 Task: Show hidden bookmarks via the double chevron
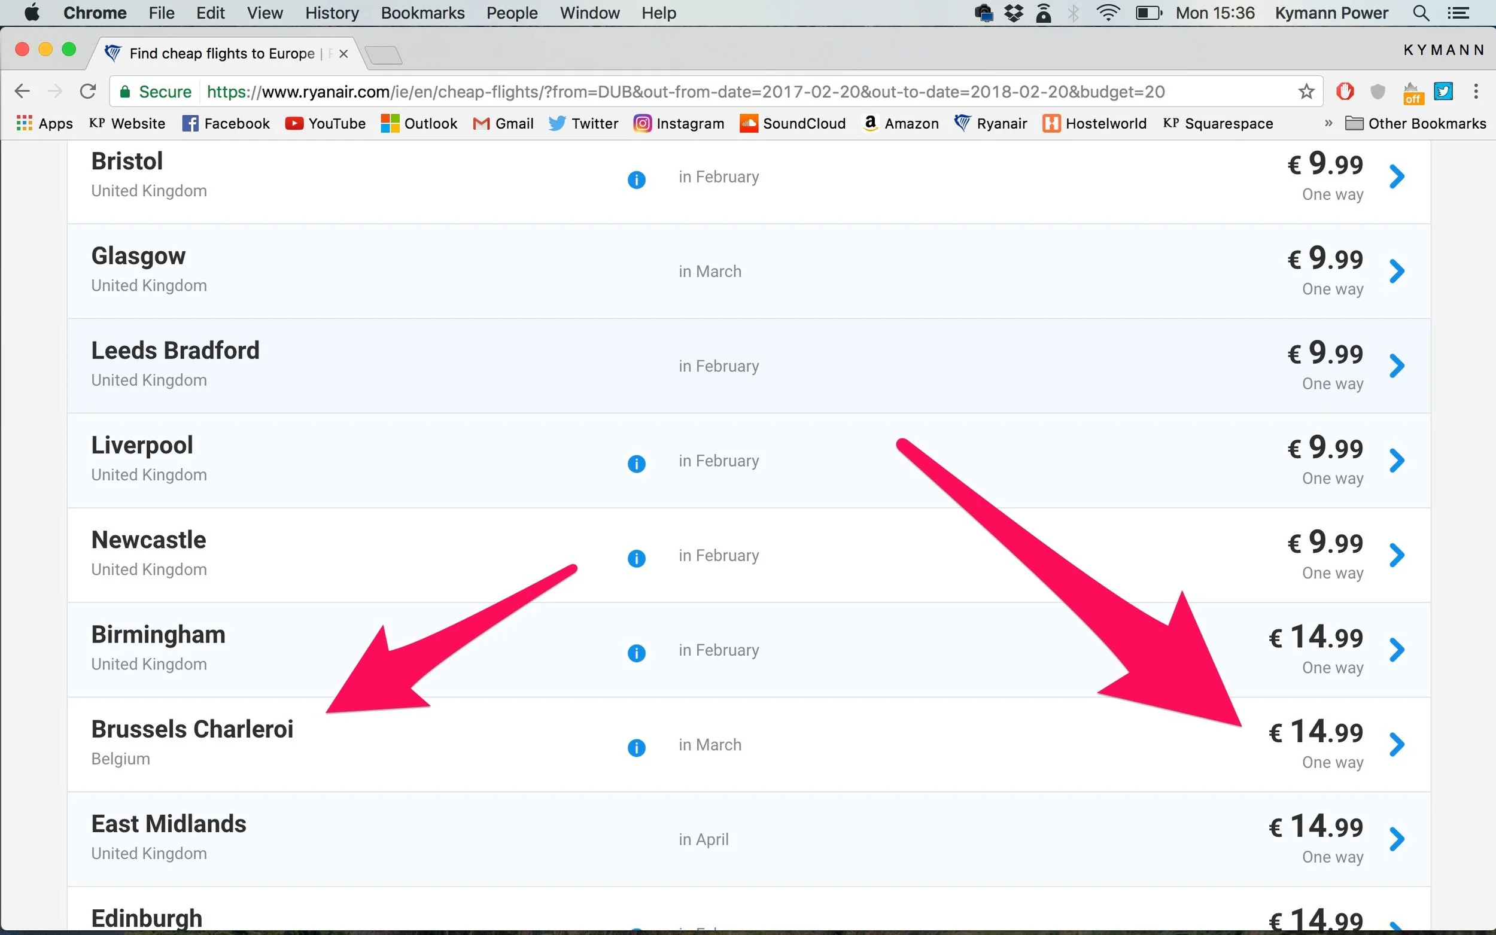[1328, 123]
